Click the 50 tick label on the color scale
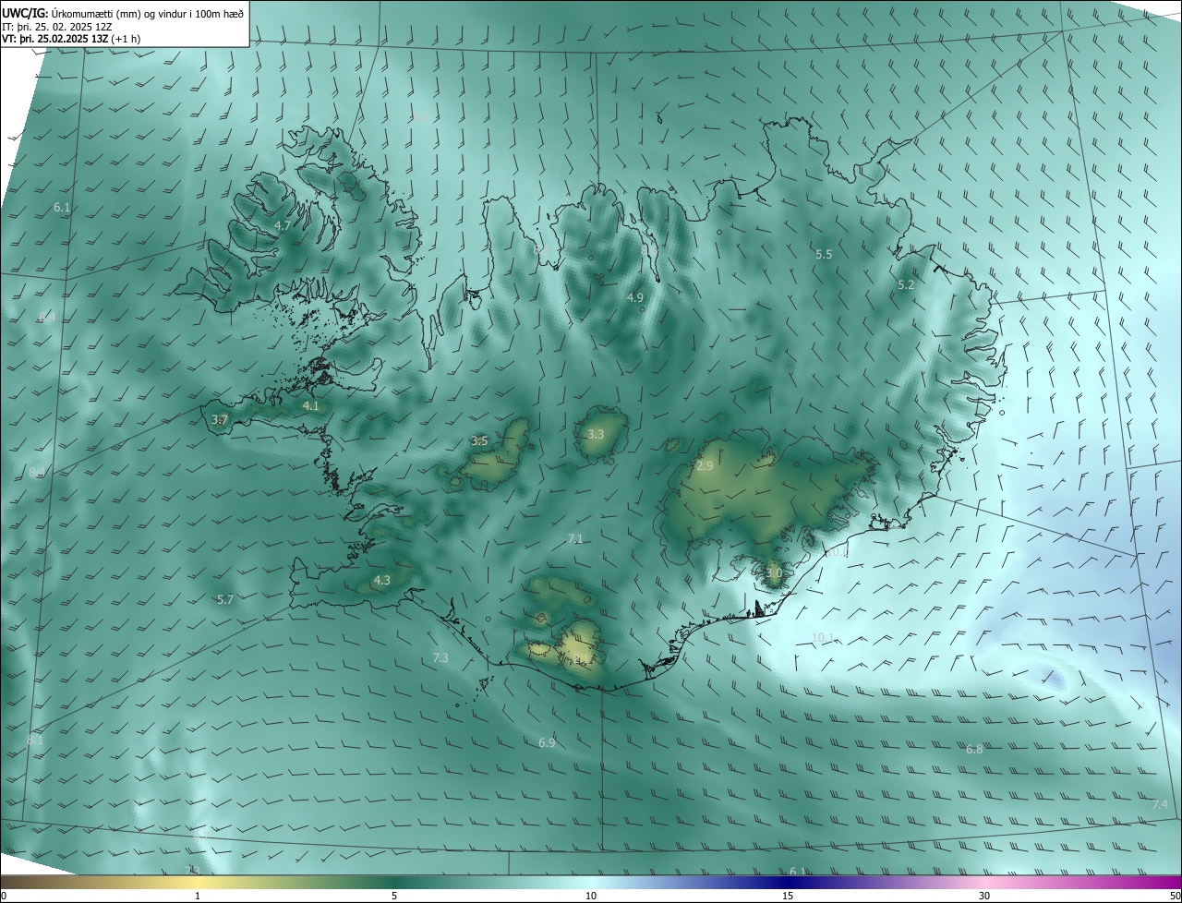Image resolution: width=1182 pixels, height=903 pixels. (x=1175, y=896)
